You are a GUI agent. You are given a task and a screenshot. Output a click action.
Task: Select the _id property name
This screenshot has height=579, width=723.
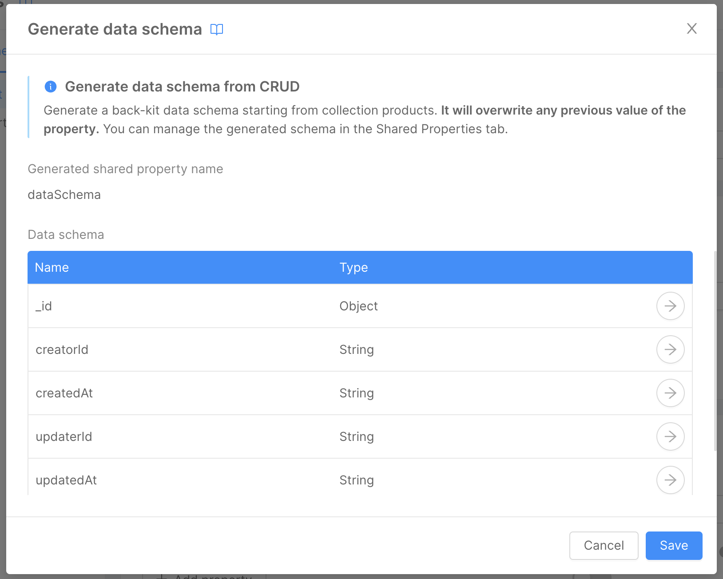[x=44, y=306]
